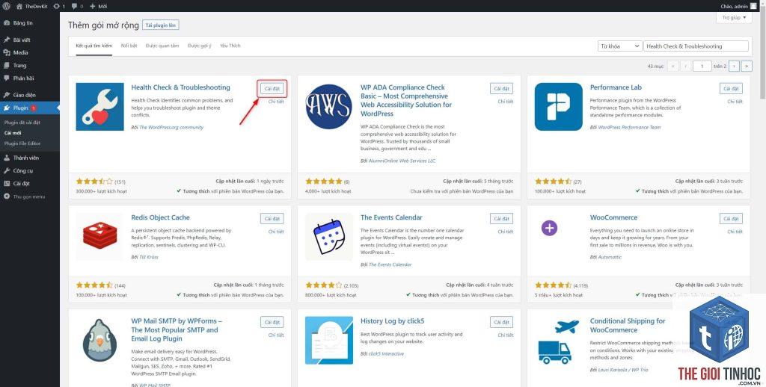Click the plugin search input field
Screen dimensions: 766x387
coord(696,46)
